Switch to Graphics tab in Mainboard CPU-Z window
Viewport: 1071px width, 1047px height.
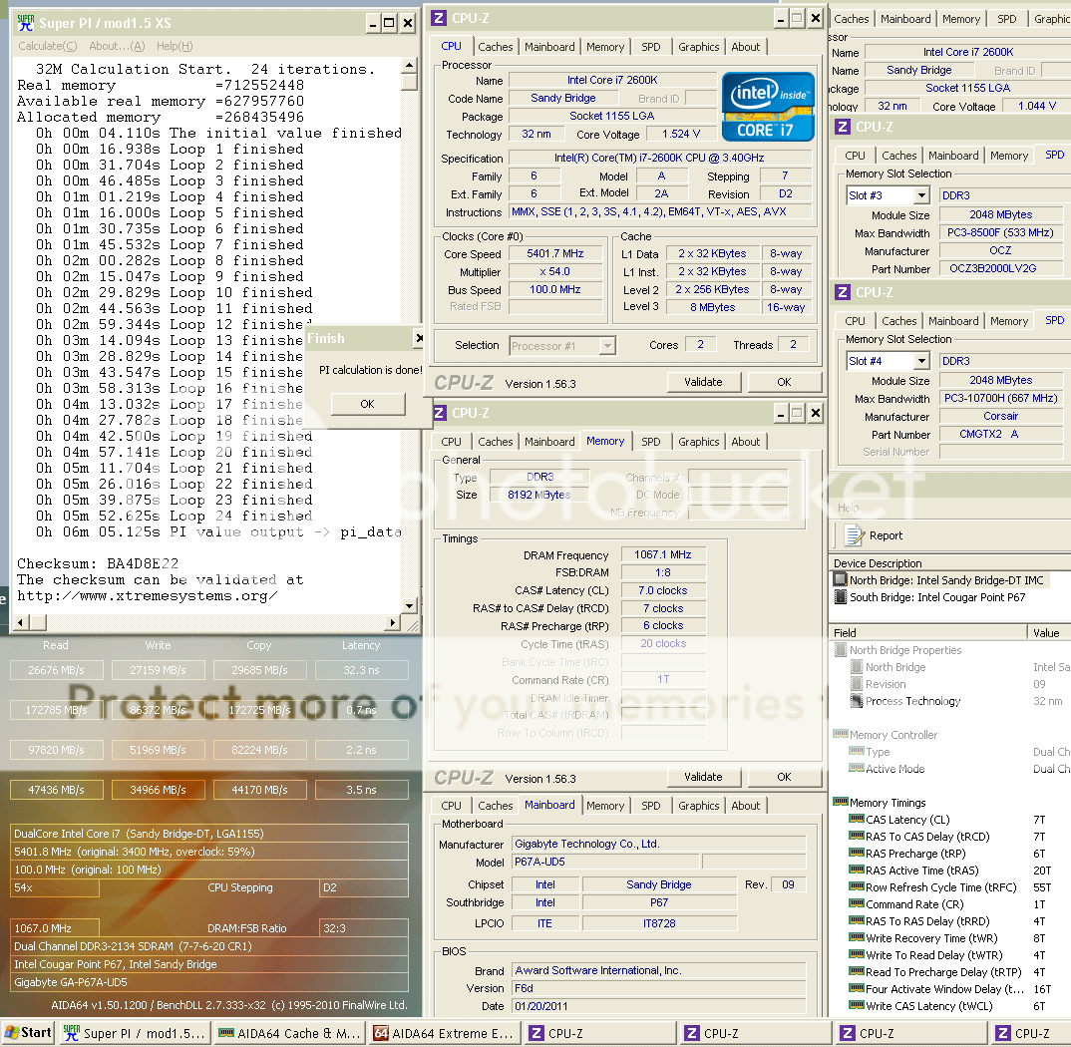click(698, 806)
